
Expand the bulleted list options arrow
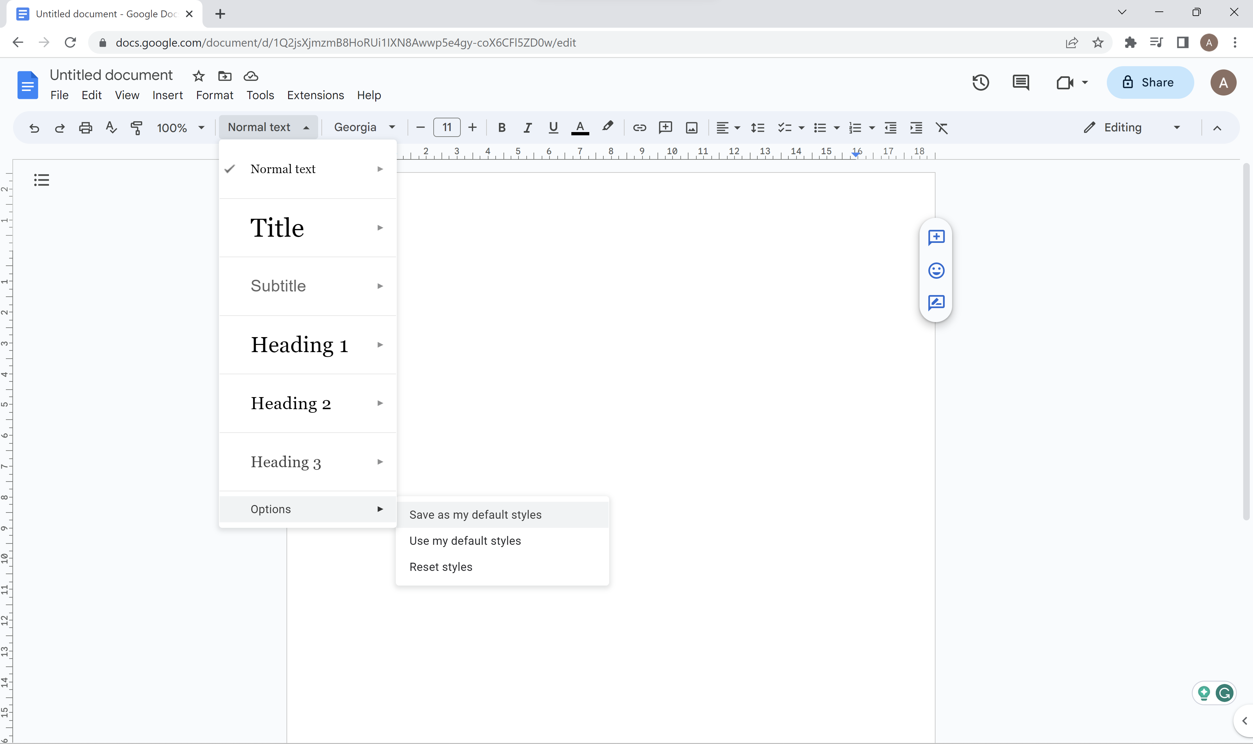pyautogui.click(x=837, y=128)
